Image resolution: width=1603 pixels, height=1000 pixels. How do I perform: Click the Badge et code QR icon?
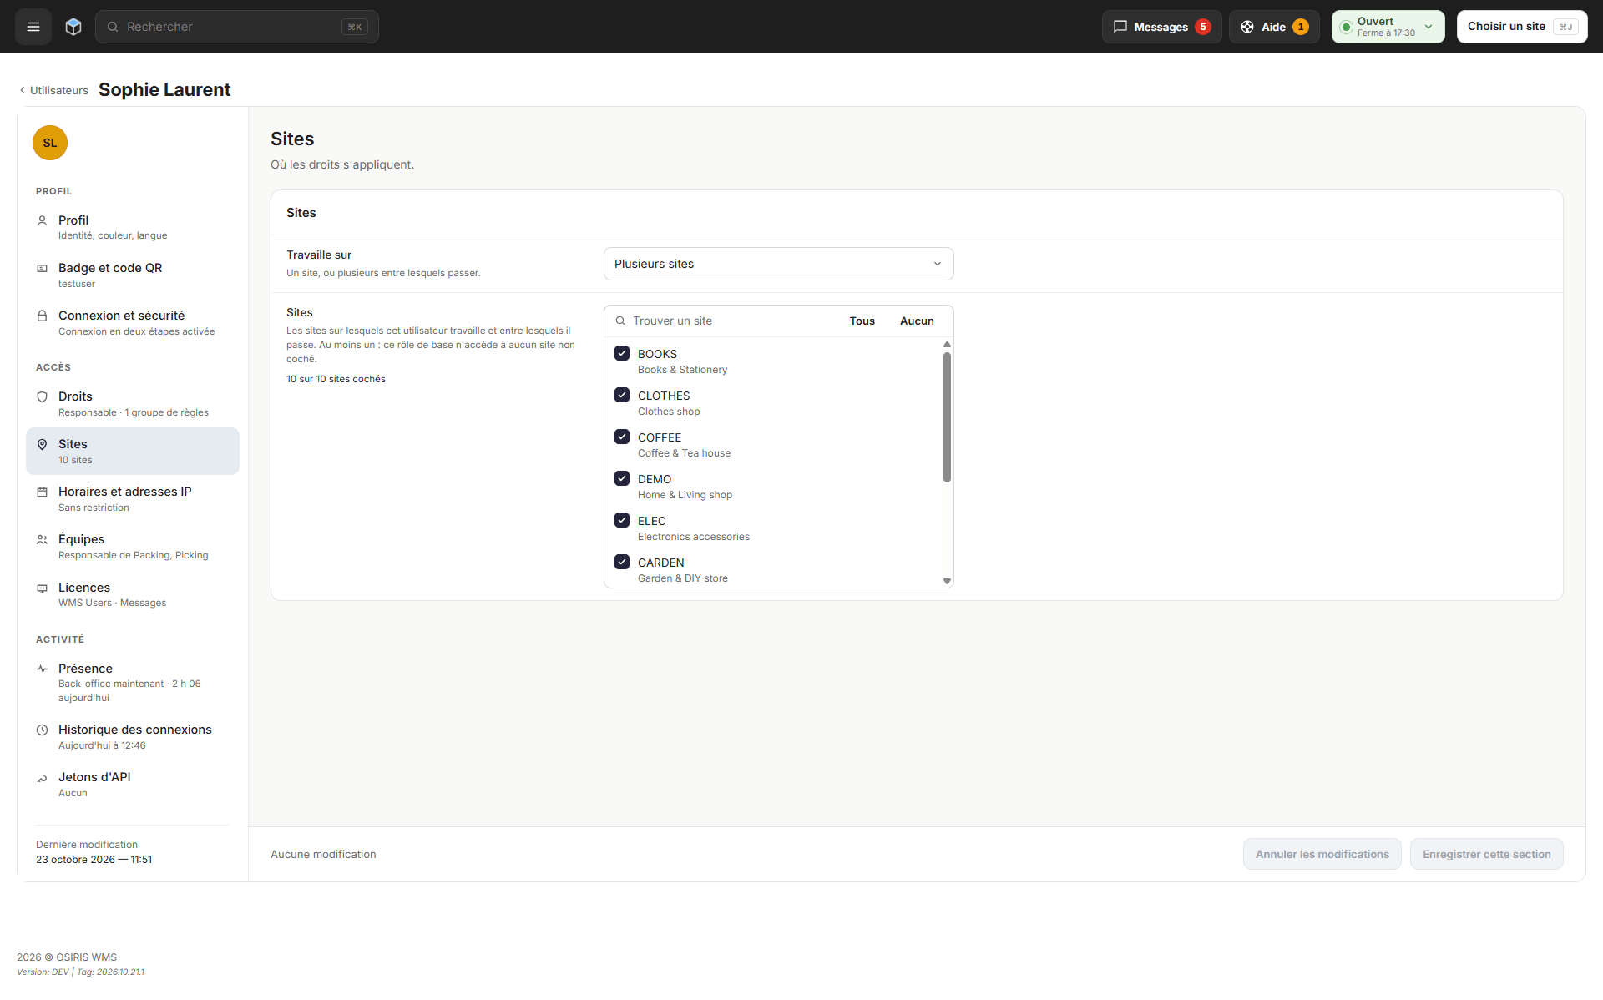(42, 269)
